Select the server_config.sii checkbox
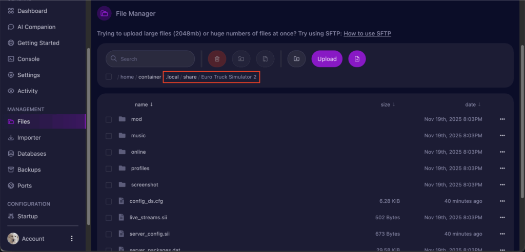The image size is (525, 252). point(109,234)
